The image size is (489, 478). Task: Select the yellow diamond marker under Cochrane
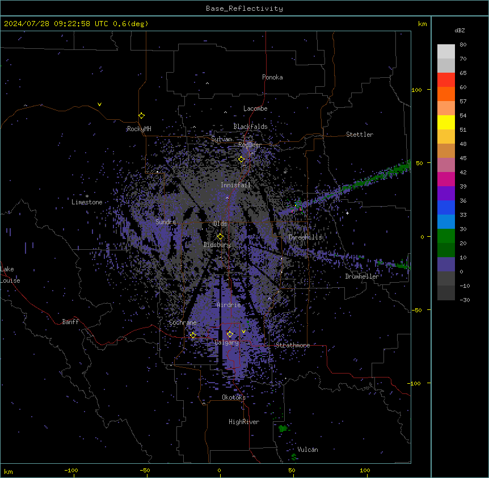pos(193,335)
